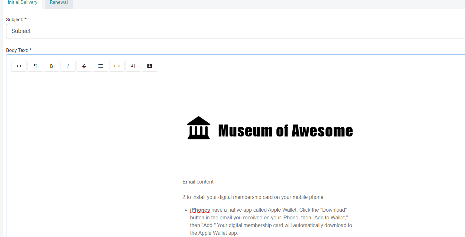Screen dimensions: 465x237
Task: Click the "2 to install your digital membership card" line
Action: (x=253, y=197)
